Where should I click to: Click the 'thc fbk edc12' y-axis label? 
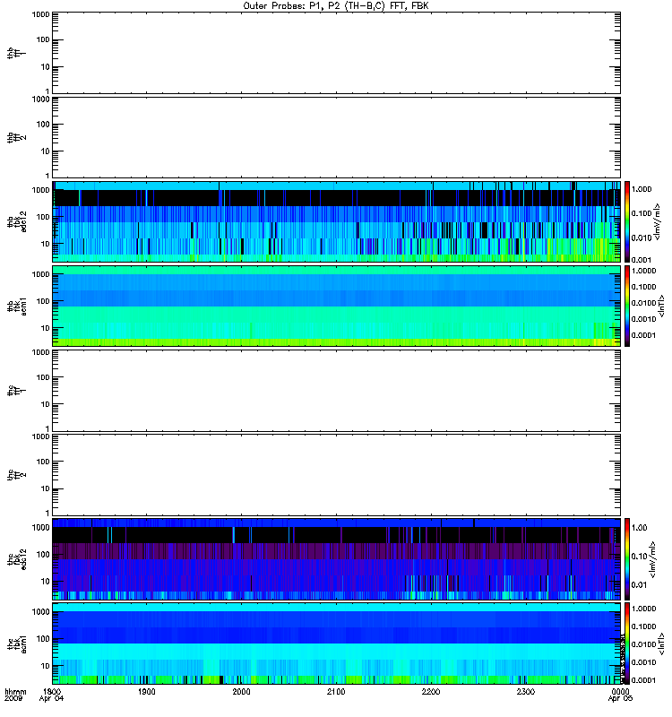(x=16, y=558)
